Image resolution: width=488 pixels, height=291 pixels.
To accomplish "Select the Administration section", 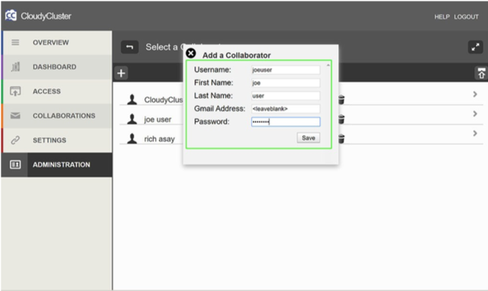I will (57, 165).
